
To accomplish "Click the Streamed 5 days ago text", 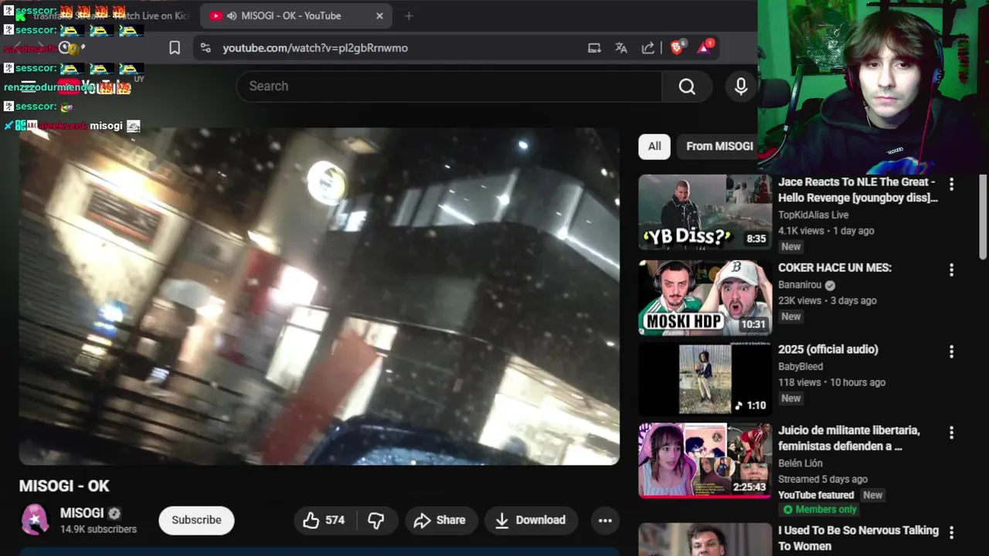I will 823,480.
